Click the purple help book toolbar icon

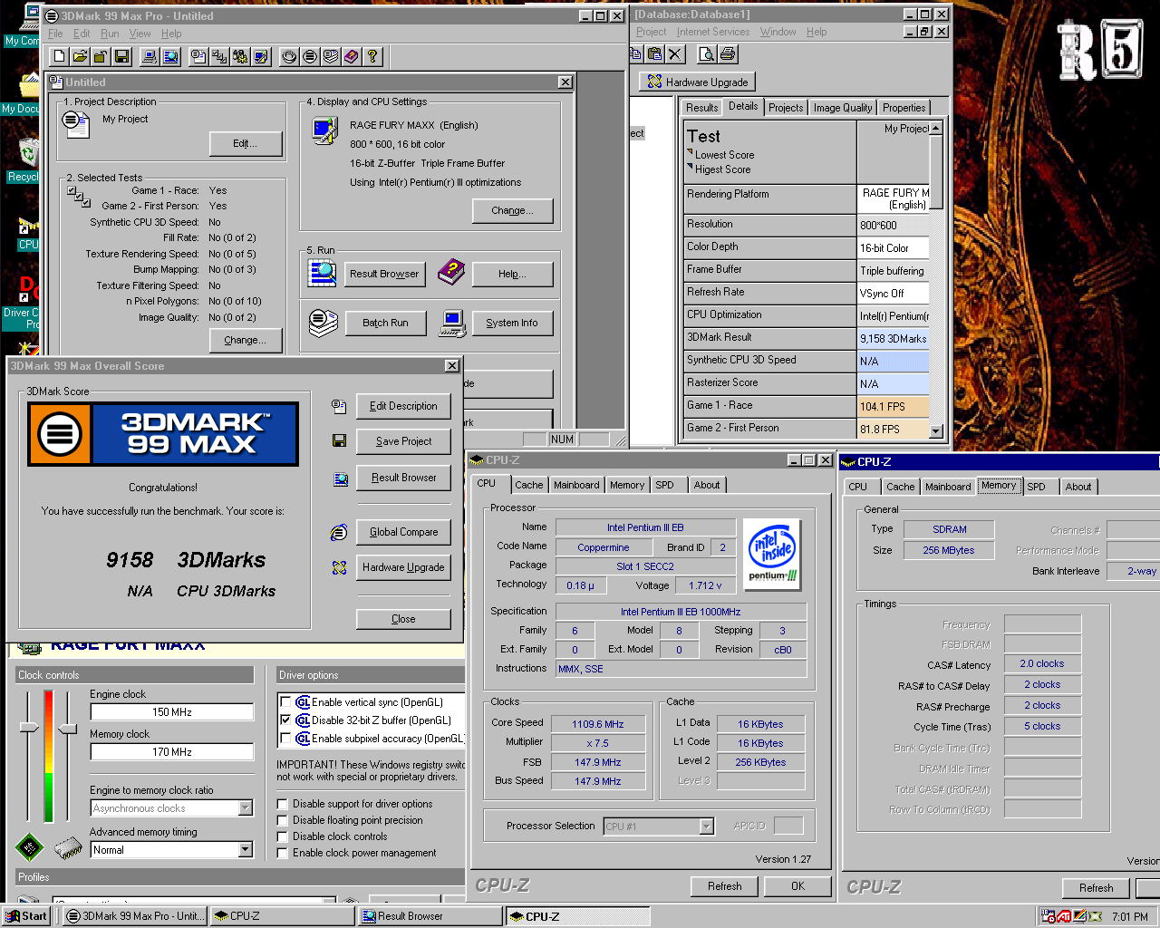pos(352,56)
